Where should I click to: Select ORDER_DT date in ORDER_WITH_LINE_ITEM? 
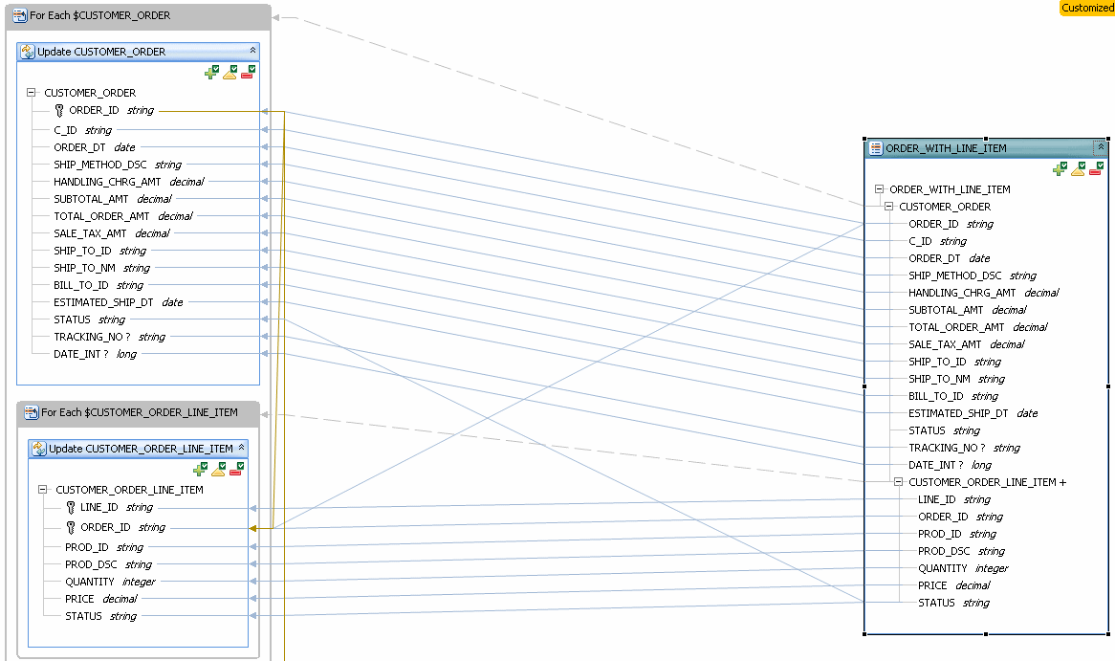point(949,258)
